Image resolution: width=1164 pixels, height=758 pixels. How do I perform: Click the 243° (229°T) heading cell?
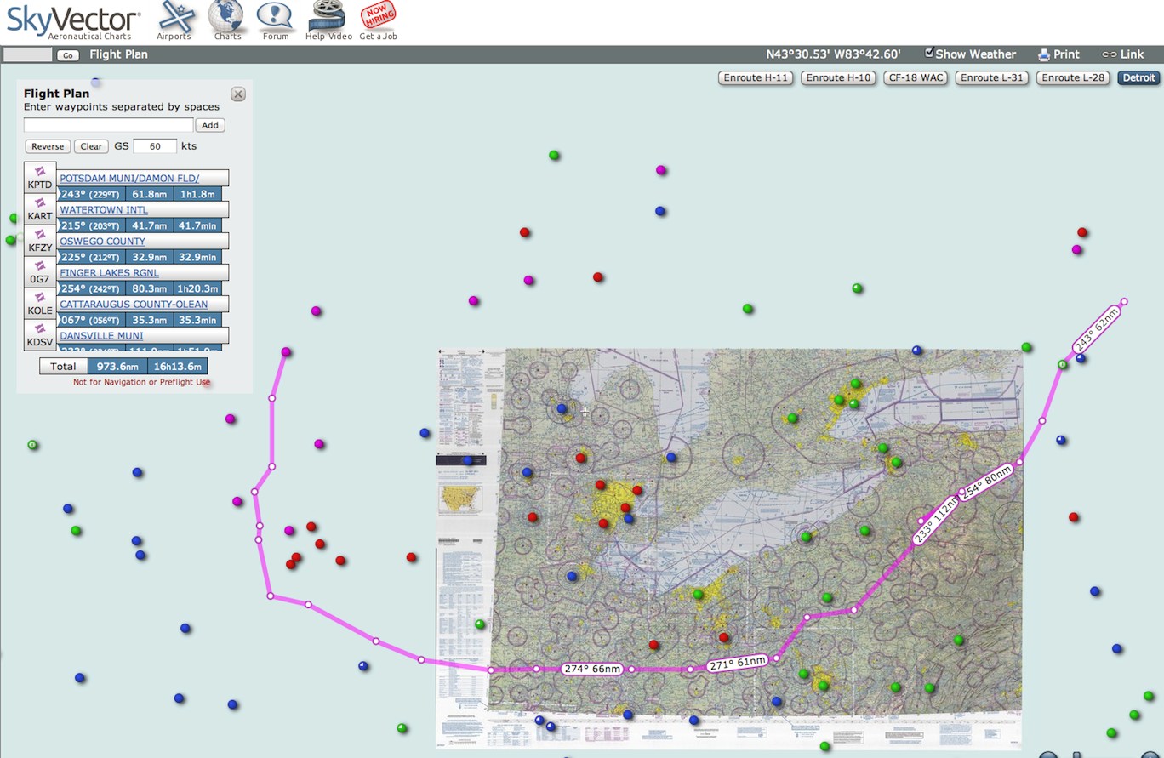(x=91, y=194)
